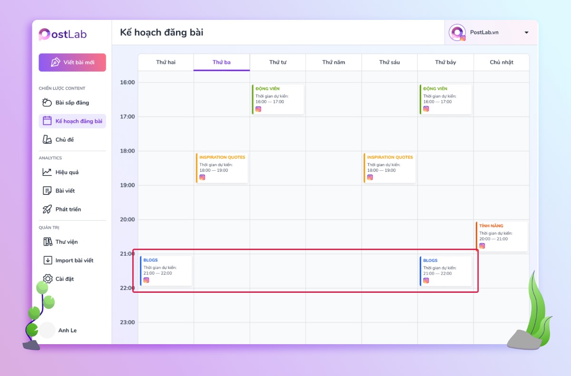
Task: Click the Phát triển rocket icon
Action: [47, 209]
